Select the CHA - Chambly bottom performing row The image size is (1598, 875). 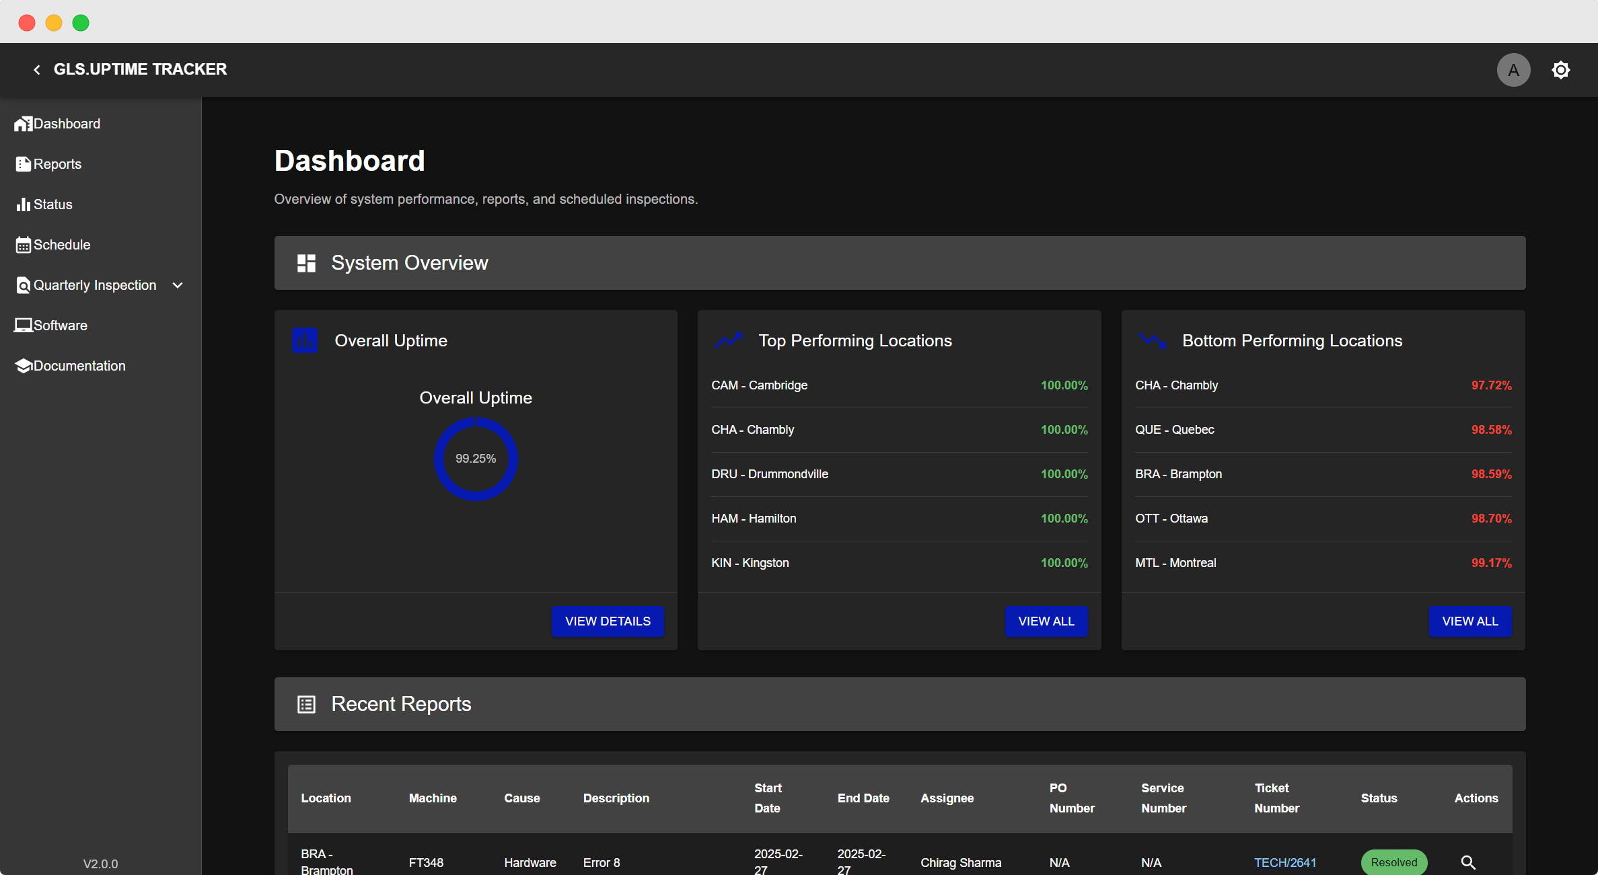coord(1322,385)
